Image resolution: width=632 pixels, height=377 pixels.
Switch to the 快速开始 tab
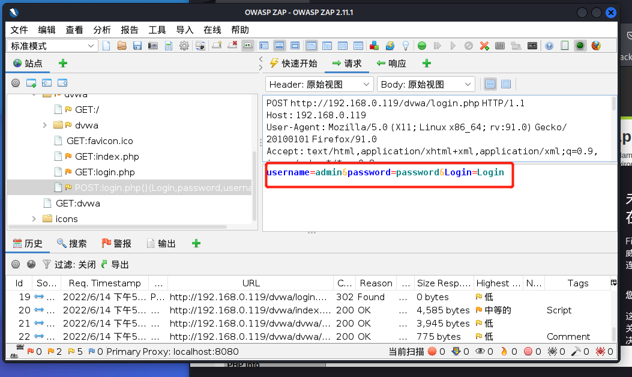[x=293, y=64]
